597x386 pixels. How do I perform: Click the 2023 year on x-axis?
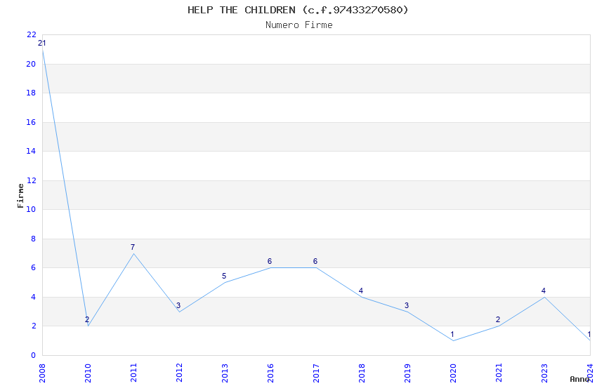(x=544, y=372)
